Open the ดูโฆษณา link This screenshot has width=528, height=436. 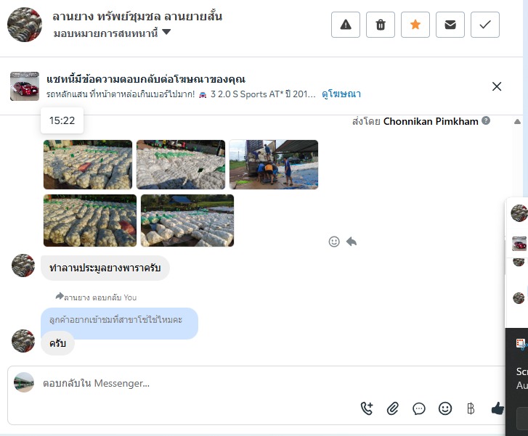coord(341,94)
